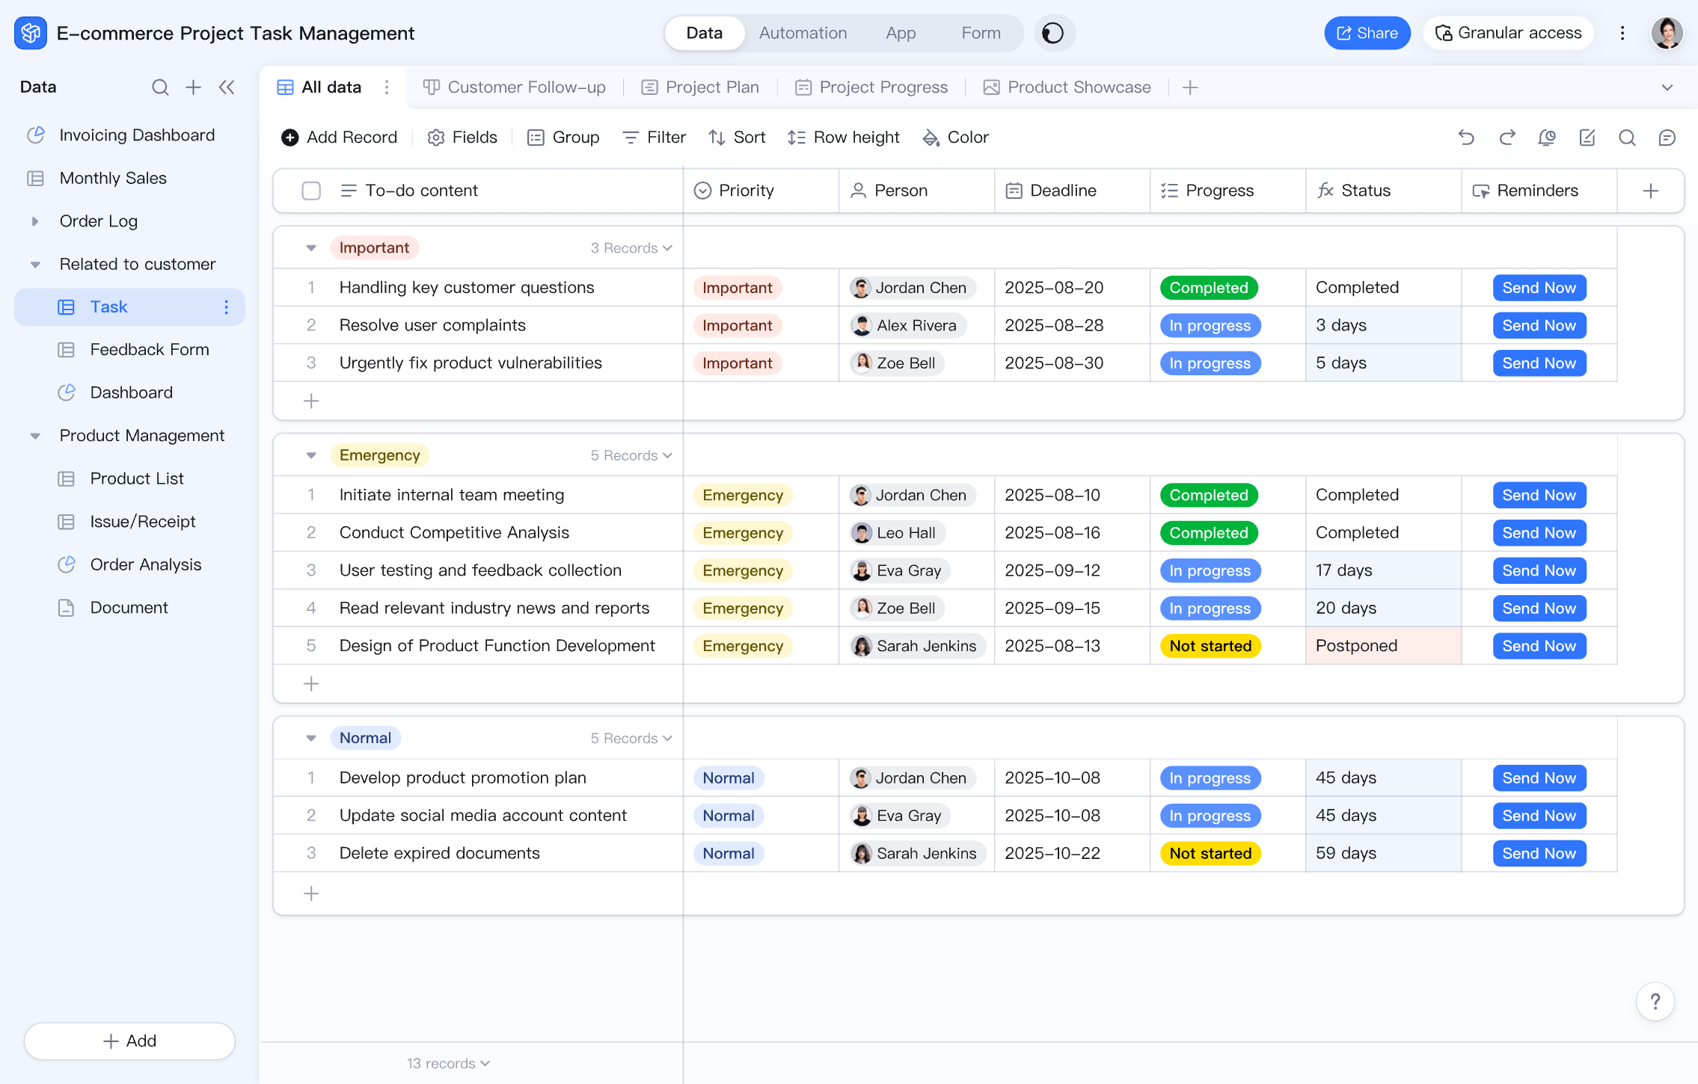
Task: Click the search icon in the Data sidebar
Action: pos(160,87)
